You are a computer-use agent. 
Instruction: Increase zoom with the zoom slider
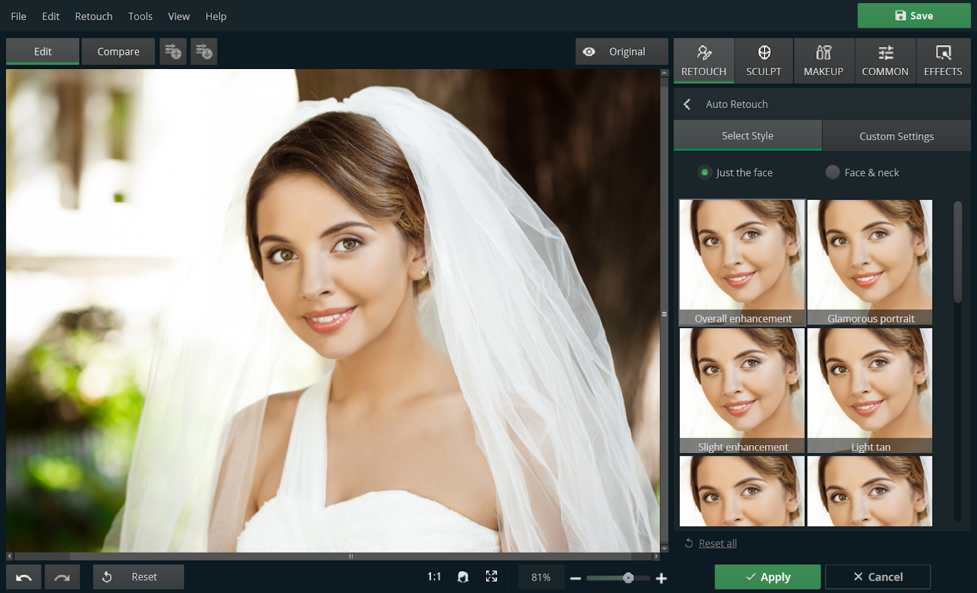coord(661,577)
